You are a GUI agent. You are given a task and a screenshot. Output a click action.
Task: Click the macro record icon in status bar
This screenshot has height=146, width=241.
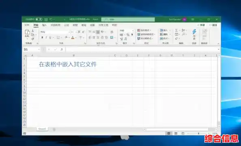(x=25, y=133)
